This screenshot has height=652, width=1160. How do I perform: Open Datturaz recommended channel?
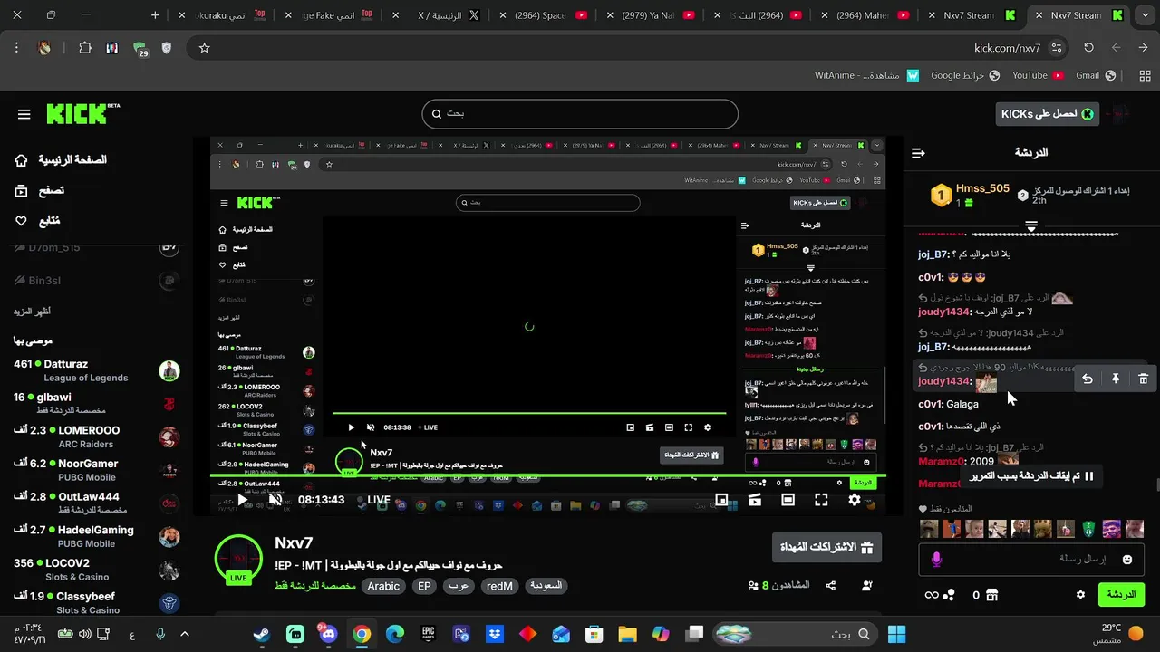96,370
